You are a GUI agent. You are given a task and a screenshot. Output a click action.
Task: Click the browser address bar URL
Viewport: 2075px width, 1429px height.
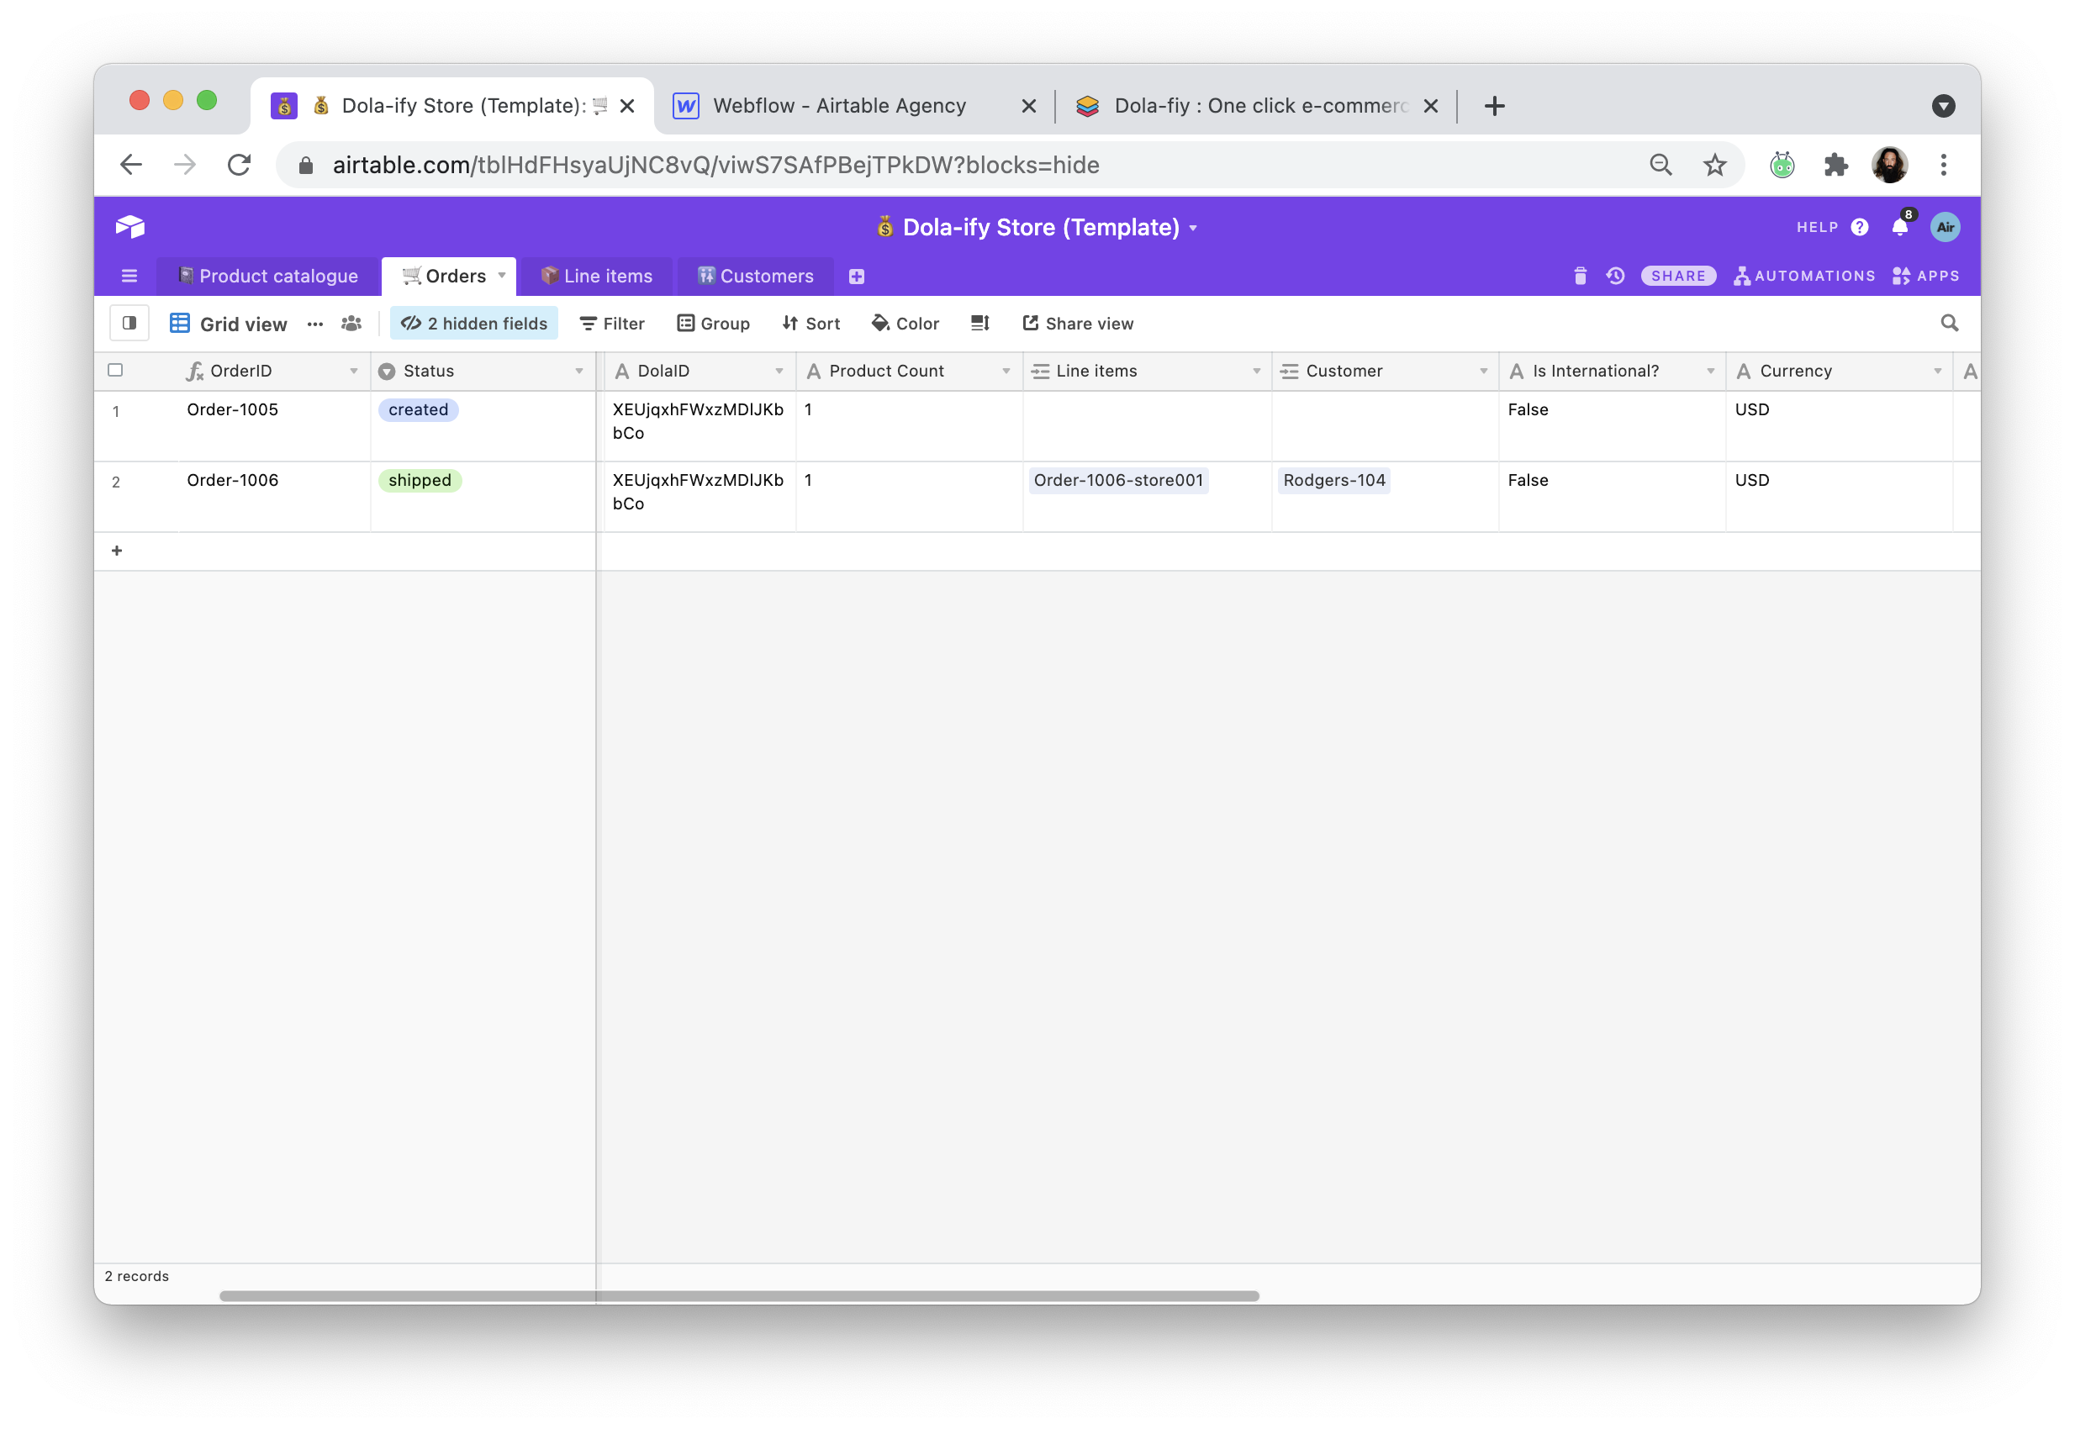tap(715, 165)
